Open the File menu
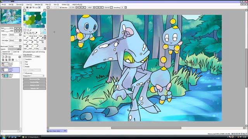Viewport: 248px width, 139px height. [x=3, y=5]
